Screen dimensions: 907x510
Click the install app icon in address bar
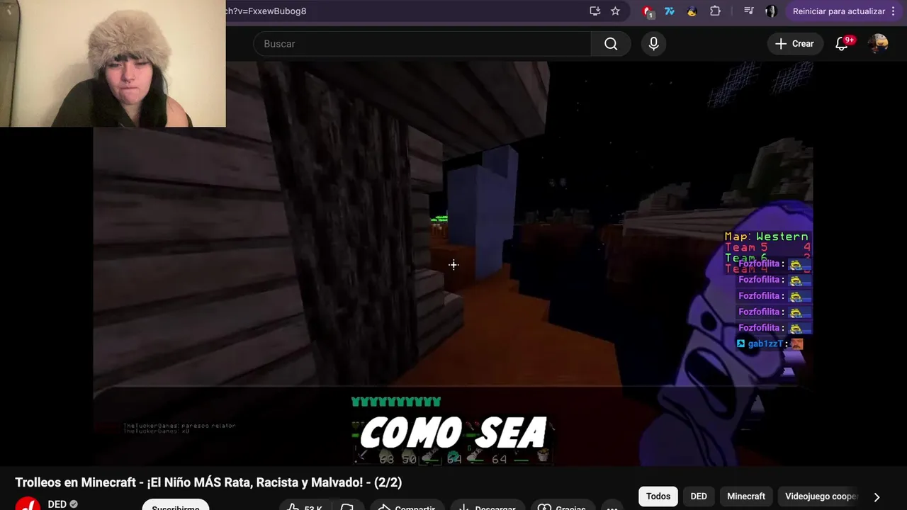(x=595, y=11)
